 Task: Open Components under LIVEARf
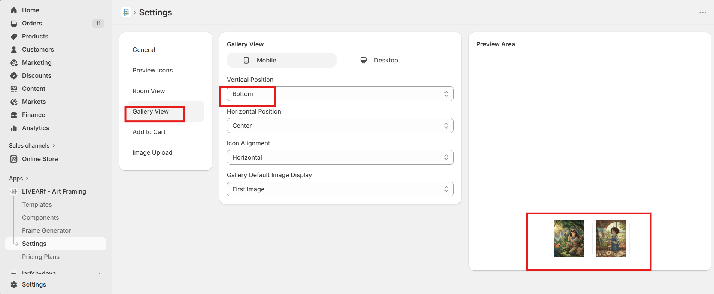tap(56, 218)
